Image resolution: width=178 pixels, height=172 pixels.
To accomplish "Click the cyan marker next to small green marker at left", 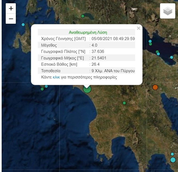I will point(46,86).
